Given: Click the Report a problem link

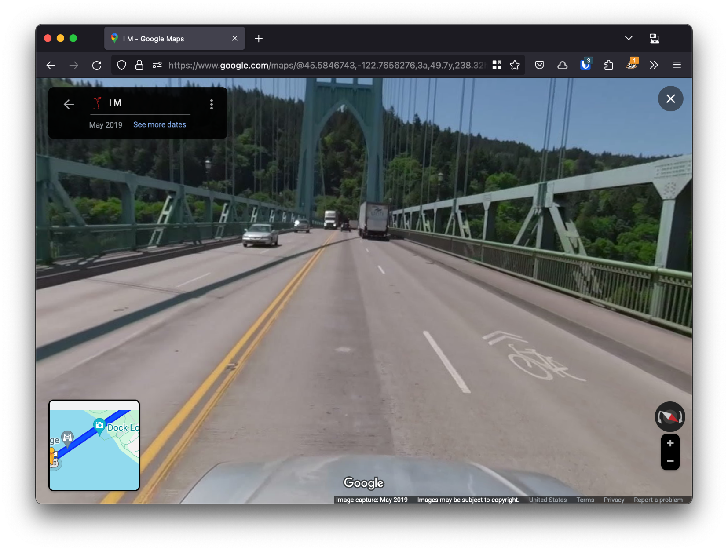Looking at the screenshot, I should click(x=658, y=500).
